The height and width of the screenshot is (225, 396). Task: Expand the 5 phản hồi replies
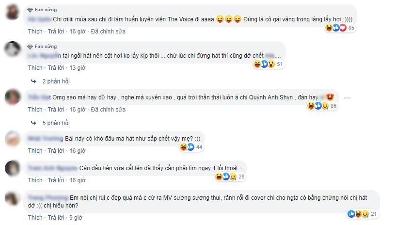tap(56, 123)
